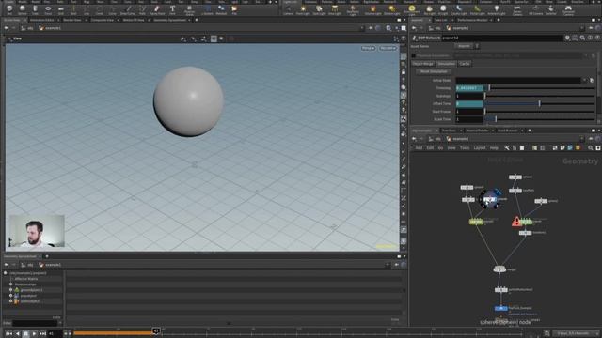Toggle visibility of the staticobject row
The image size is (602, 338).
click(10, 301)
